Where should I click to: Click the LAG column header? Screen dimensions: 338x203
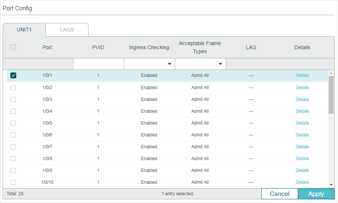point(251,47)
